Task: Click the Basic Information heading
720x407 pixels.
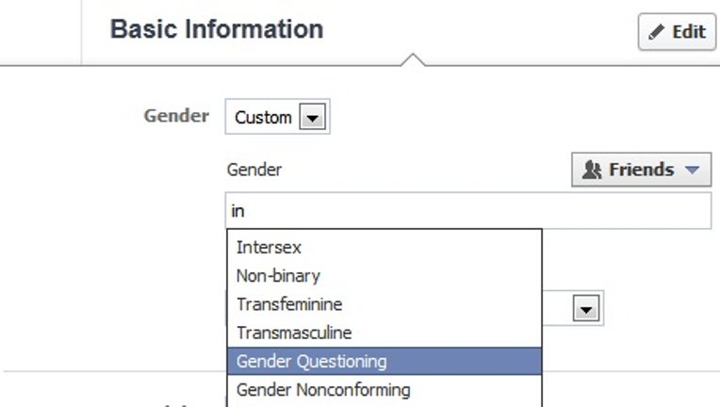Action: click(x=217, y=29)
